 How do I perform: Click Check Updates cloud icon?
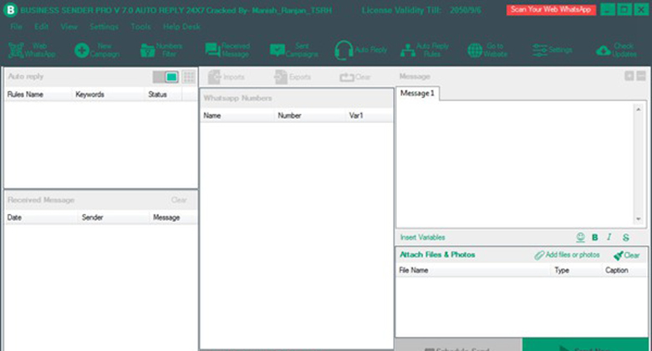pos(604,51)
